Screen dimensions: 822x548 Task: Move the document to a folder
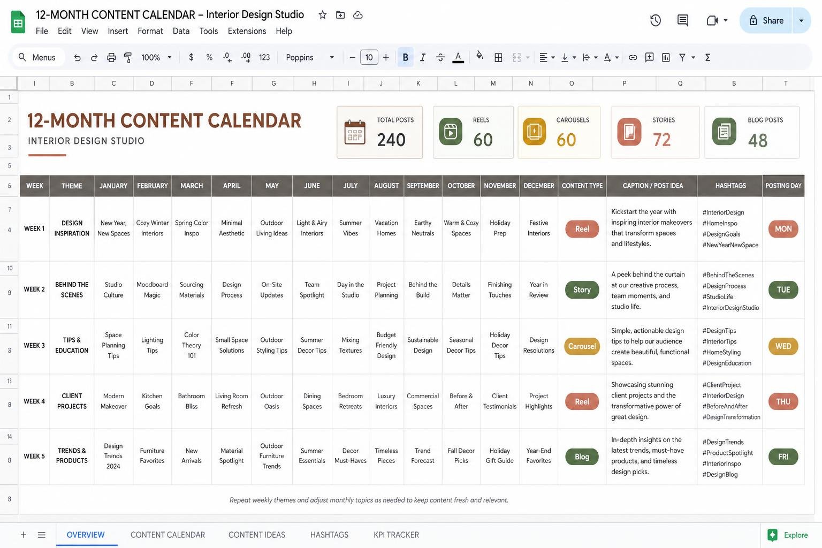[x=340, y=15]
